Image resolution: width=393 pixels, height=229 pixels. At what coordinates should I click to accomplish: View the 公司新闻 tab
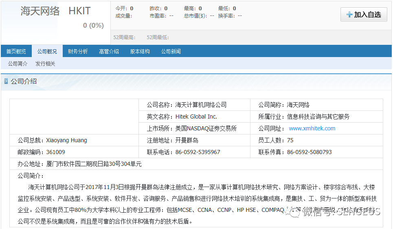point(171,51)
